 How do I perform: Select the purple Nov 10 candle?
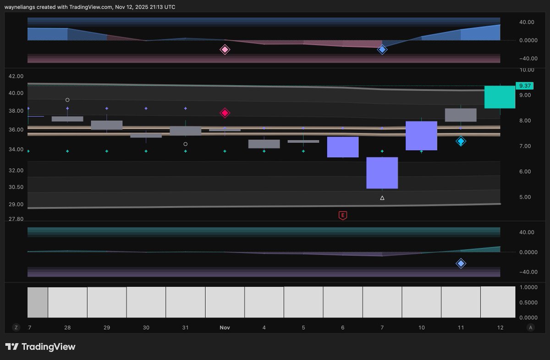click(x=421, y=136)
